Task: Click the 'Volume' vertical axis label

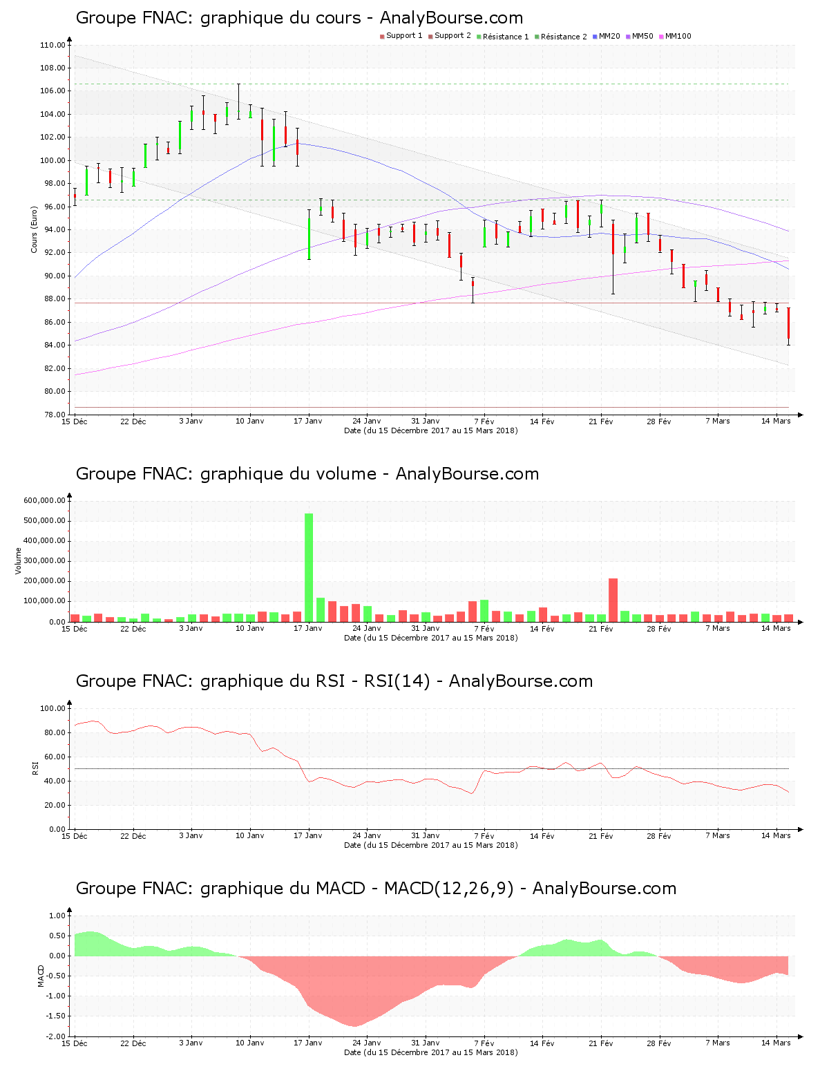Action: [x=19, y=561]
